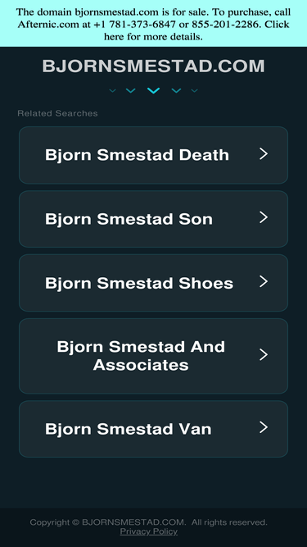Open the Privacy Policy link
Image resolution: width=307 pixels, height=547 pixels.
149,531
